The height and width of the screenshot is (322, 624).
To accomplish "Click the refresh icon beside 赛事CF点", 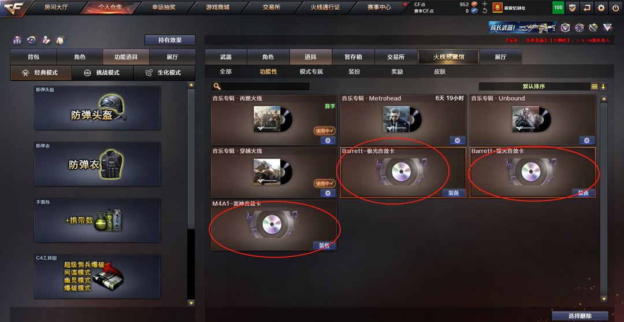I will (x=484, y=11).
